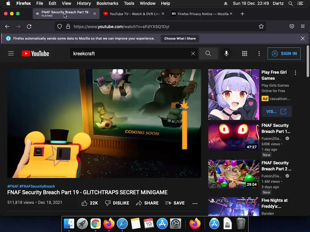Close the Firefox Privacy Notice tab
310x232 pixels.
[231, 14]
